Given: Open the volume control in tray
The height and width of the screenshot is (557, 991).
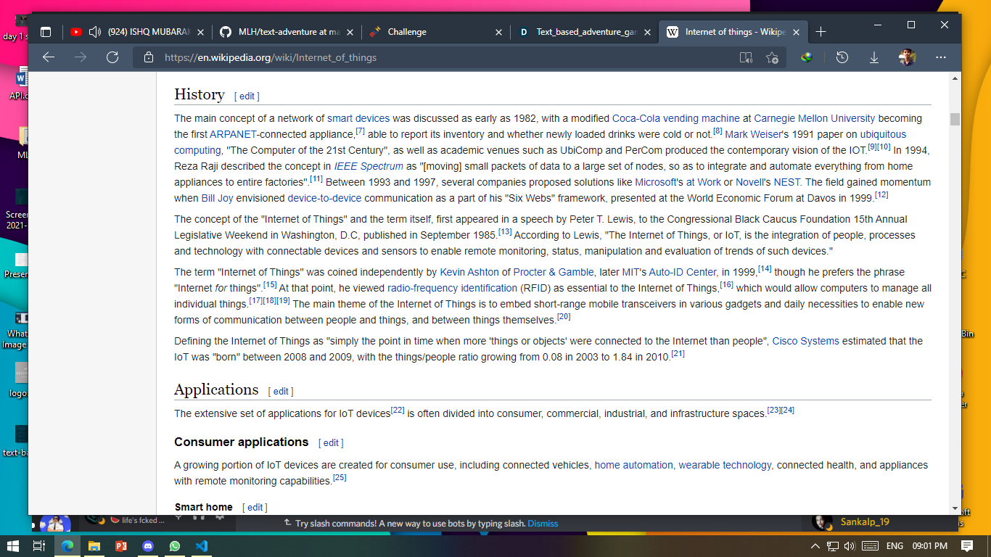Looking at the screenshot, I should tap(850, 545).
